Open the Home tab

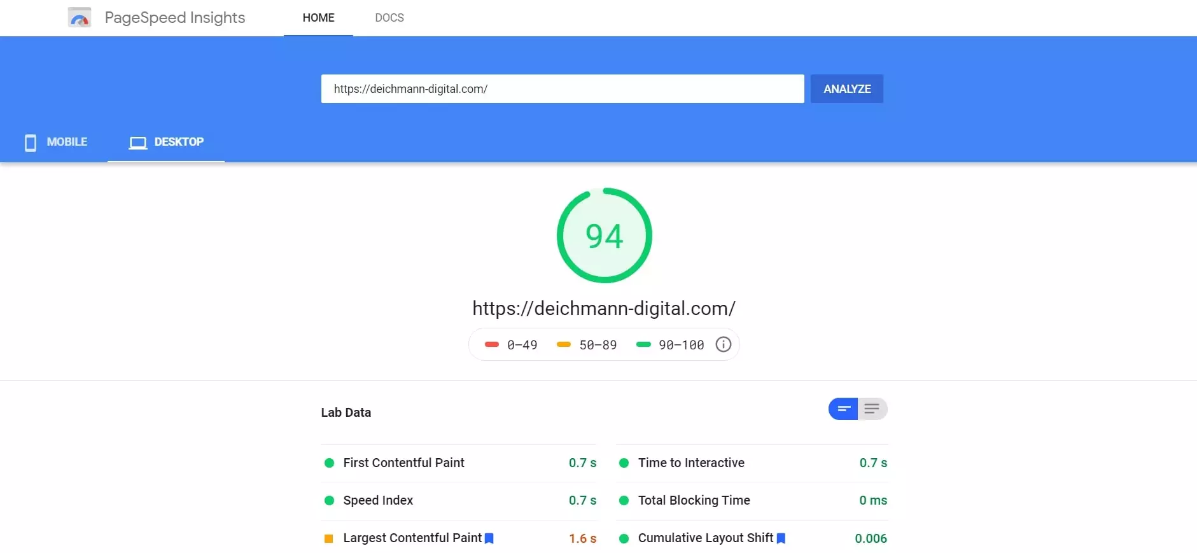pos(318,18)
